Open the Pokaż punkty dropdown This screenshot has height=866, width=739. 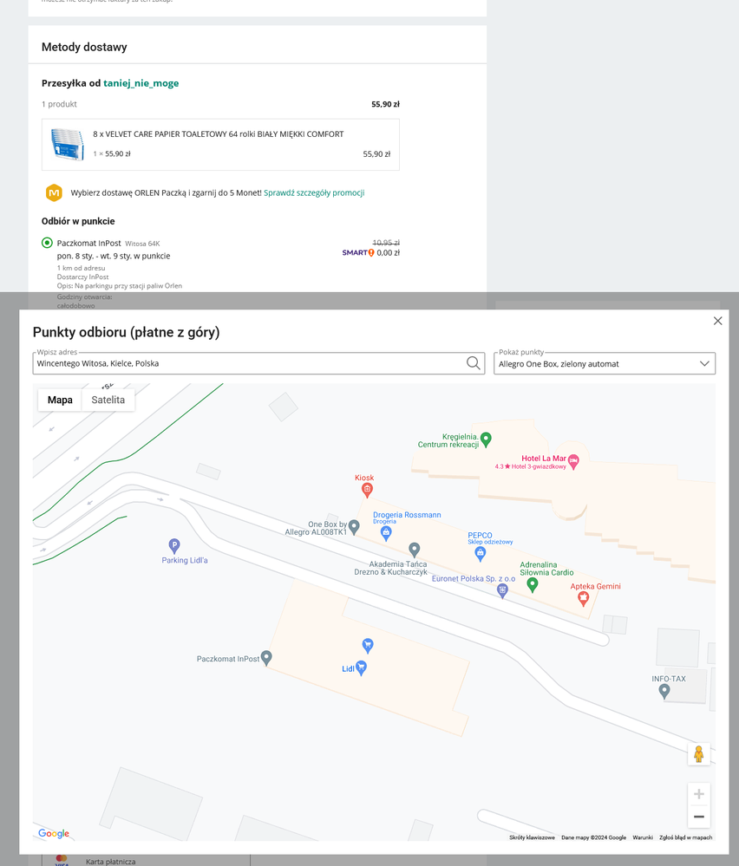[x=605, y=363]
